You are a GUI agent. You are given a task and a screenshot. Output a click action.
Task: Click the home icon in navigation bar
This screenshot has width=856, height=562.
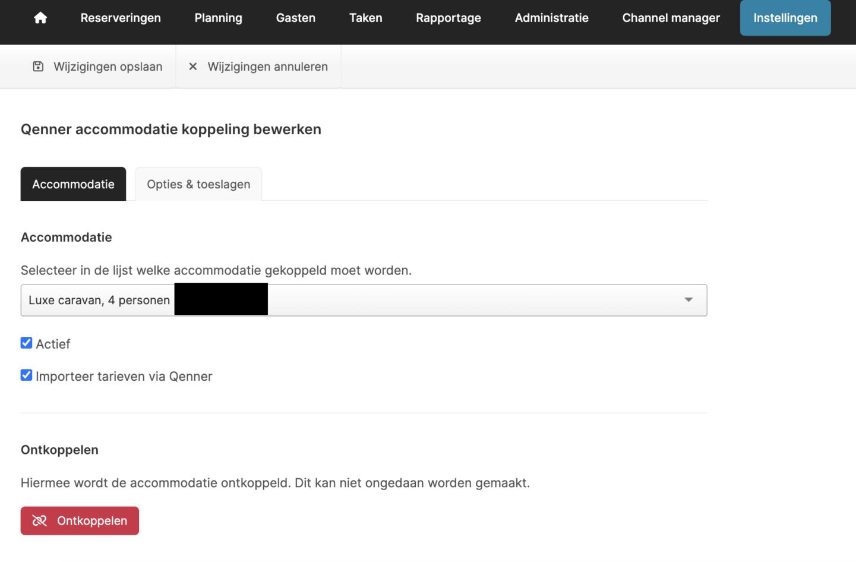(x=40, y=18)
